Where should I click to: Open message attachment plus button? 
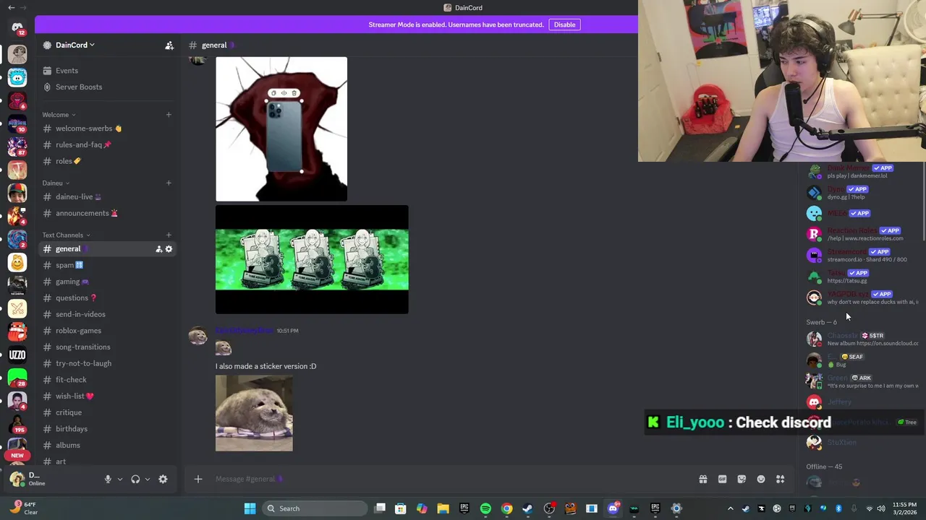coord(197,479)
